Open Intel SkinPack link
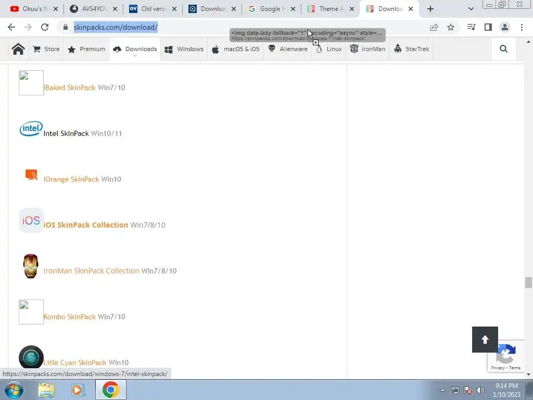 point(66,133)
